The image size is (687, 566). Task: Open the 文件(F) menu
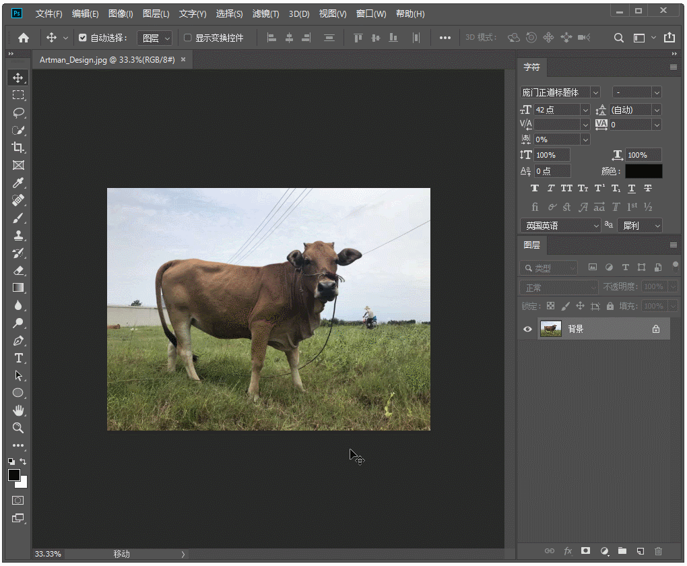click(x=48, y=14)
